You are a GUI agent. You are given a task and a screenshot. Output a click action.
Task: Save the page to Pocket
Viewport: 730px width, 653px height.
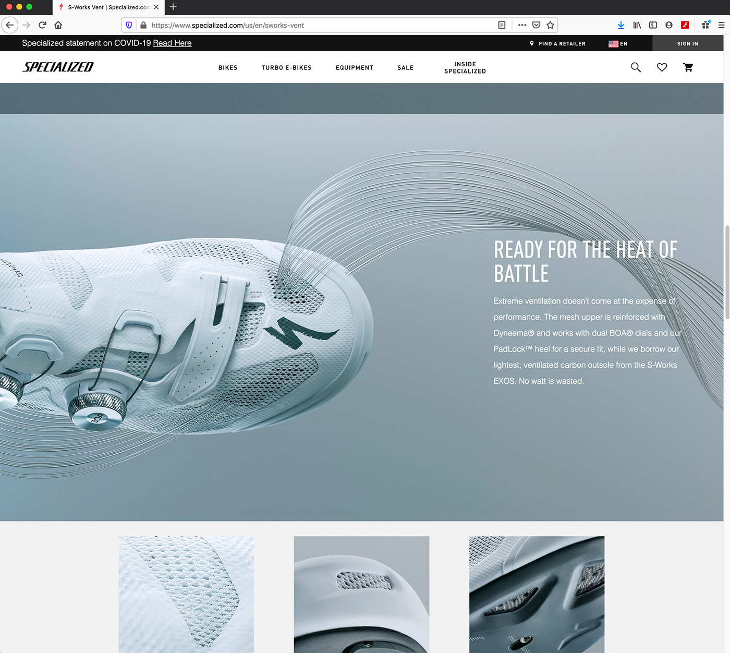pyautogui.click(x=536, y=25)
